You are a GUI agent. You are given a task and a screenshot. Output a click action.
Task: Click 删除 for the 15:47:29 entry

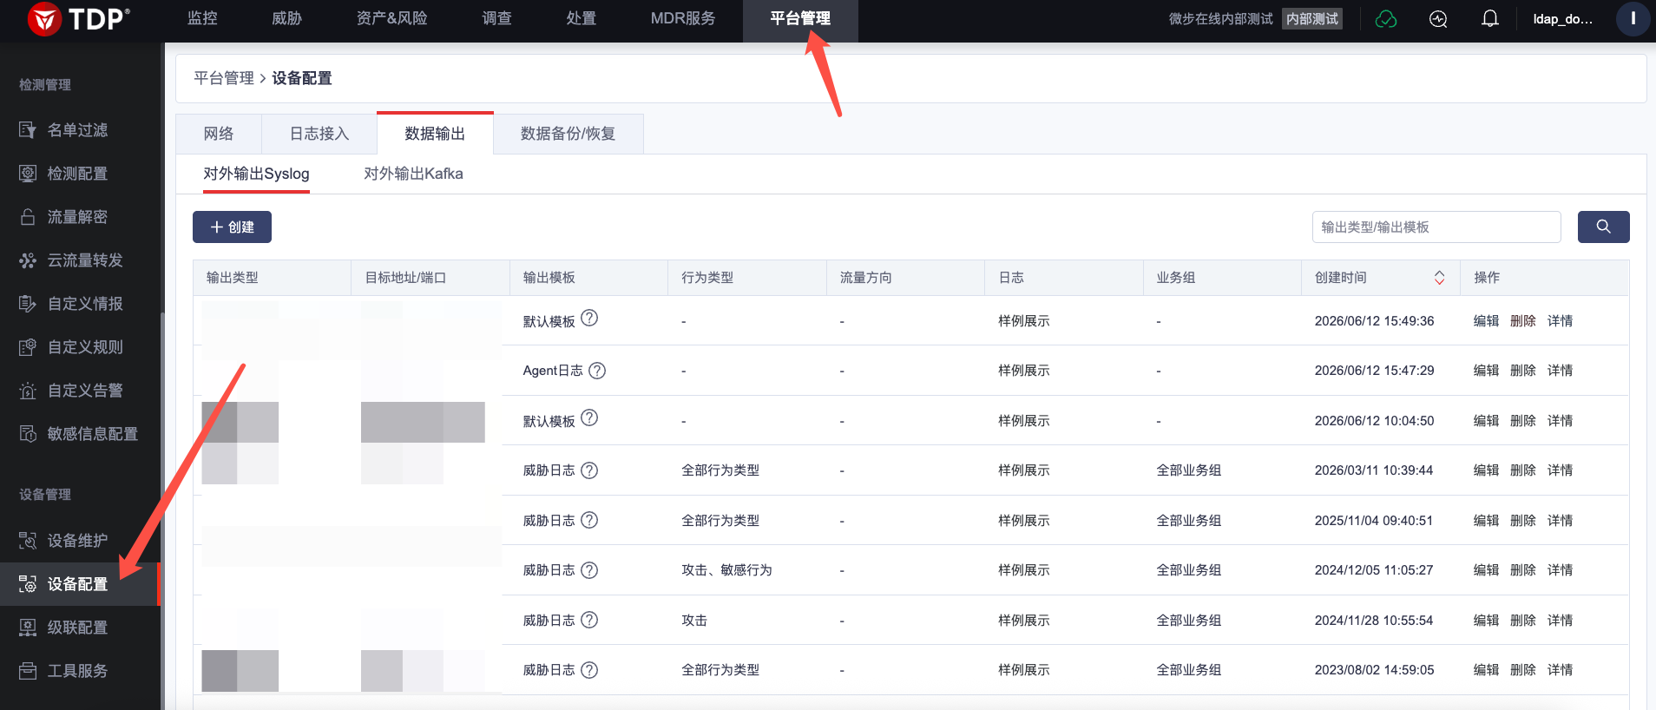1523,371
